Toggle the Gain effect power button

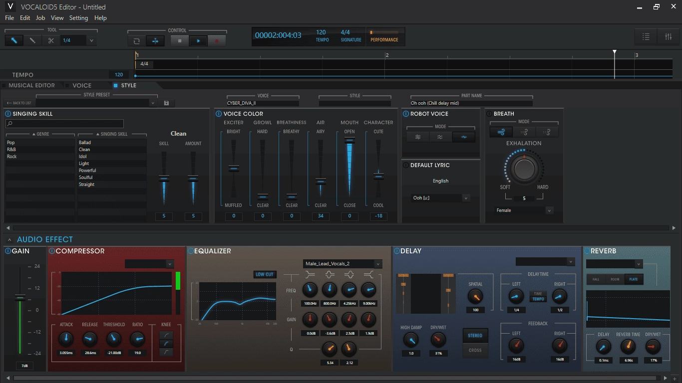pyautogui.click(x=8, y=251)
